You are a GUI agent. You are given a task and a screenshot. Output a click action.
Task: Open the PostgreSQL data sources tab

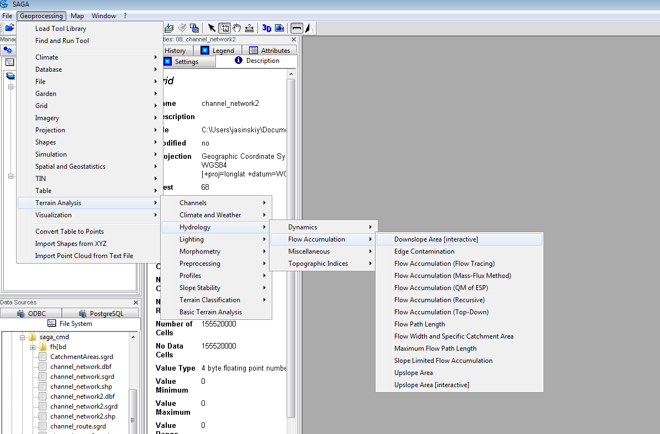(x=101, y=313)
